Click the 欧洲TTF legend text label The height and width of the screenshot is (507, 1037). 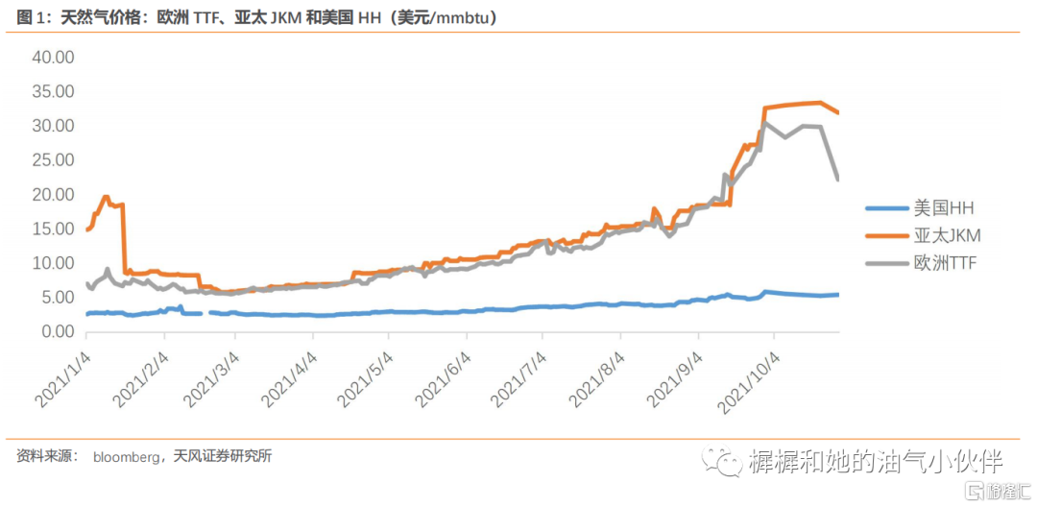945,263
